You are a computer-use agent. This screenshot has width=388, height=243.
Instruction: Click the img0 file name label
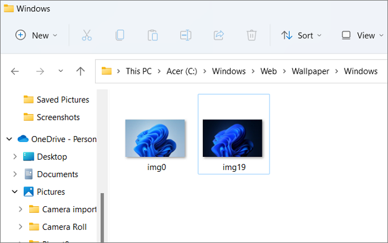[x=157, y=167]
